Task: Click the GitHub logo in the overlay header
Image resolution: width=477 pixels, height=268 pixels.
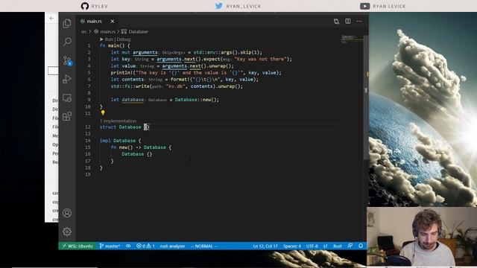Action: (x=85, y=6)
